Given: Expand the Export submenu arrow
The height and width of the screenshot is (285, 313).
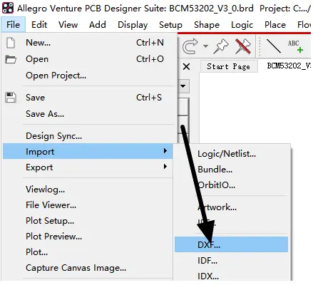Looking at the screenshot, I should [165, 167].
